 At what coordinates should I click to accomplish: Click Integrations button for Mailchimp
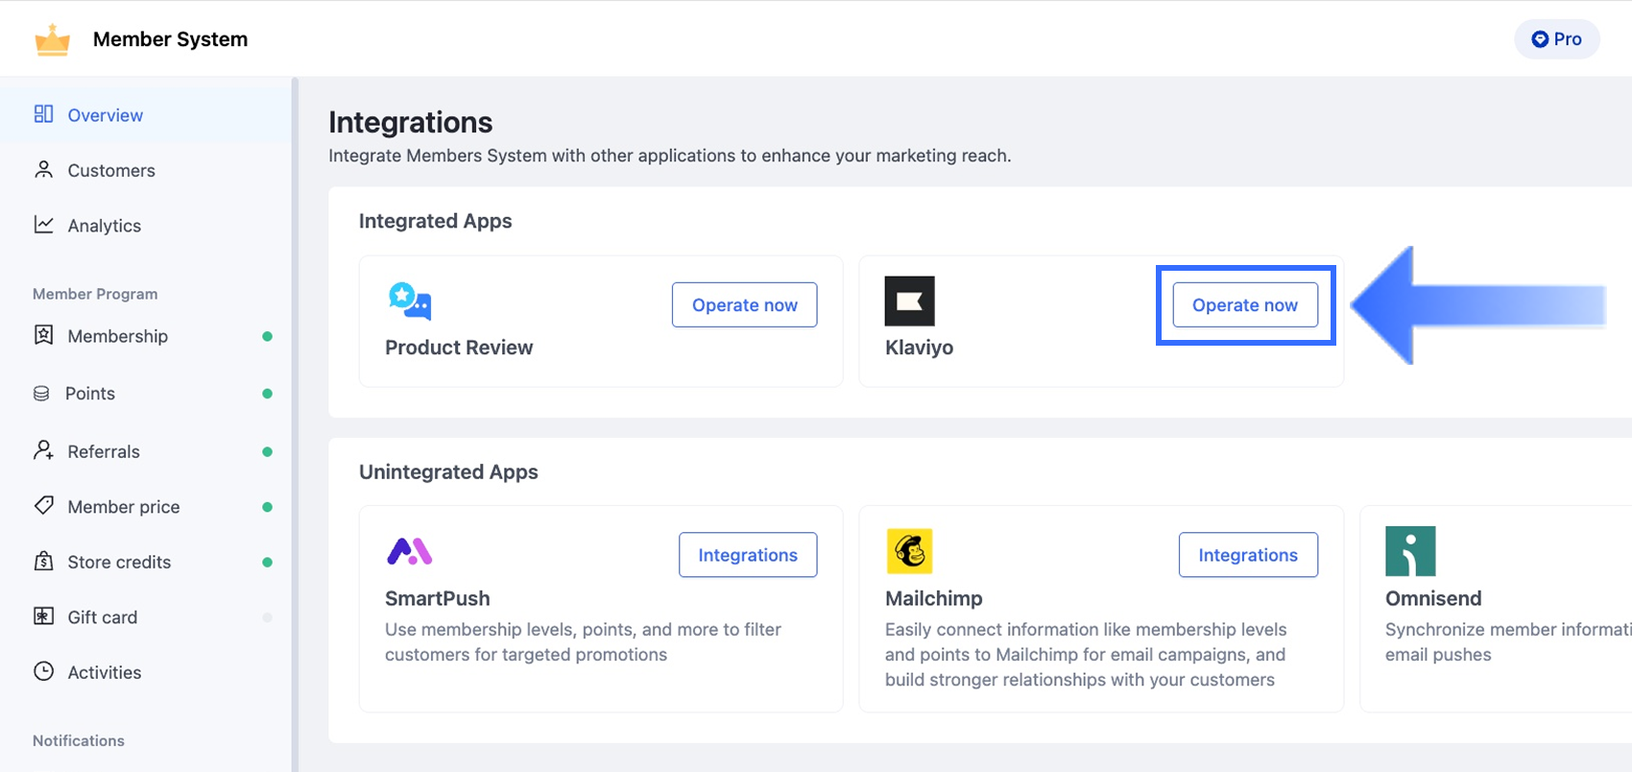[1247, 555]
